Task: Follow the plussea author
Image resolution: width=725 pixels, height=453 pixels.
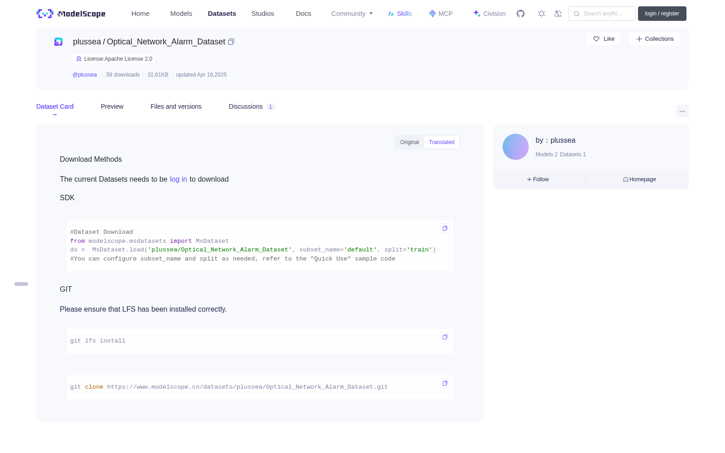Action: [538, 179]
